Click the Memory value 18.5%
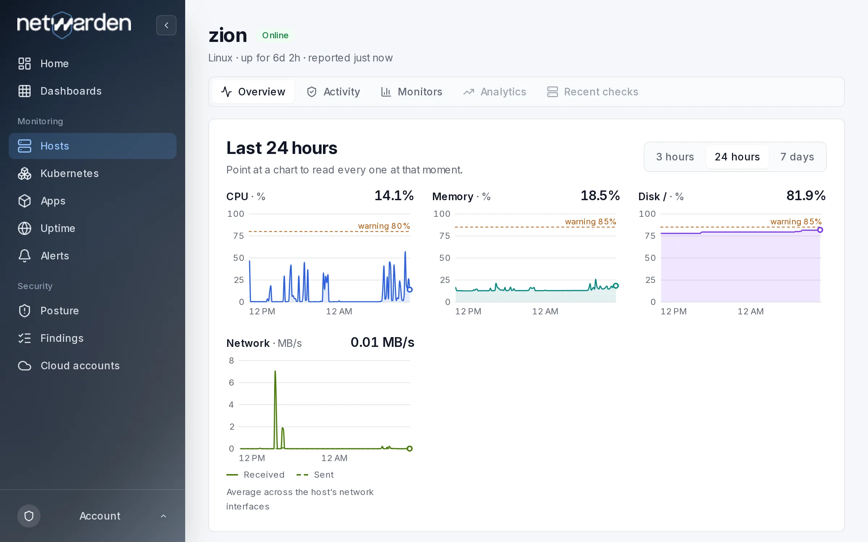The height and width of the screenshot is (542, 868). pos(600,195)
